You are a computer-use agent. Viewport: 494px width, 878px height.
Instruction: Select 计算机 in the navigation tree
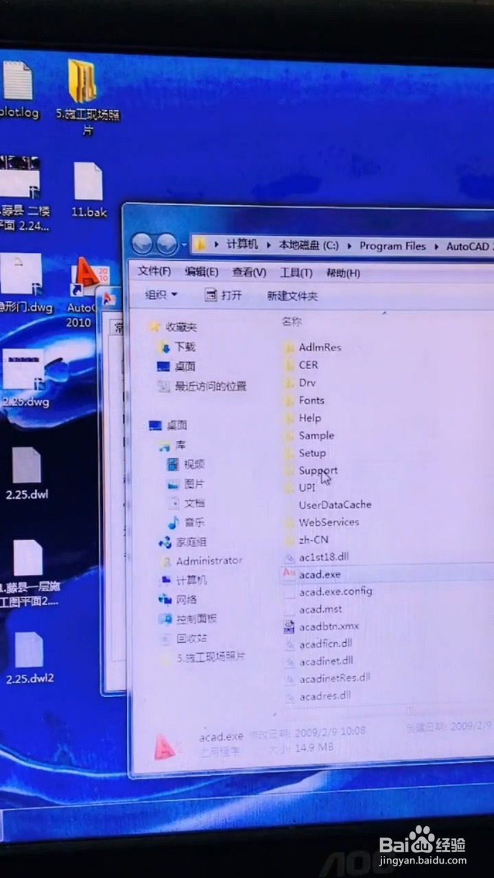point(183,580)
